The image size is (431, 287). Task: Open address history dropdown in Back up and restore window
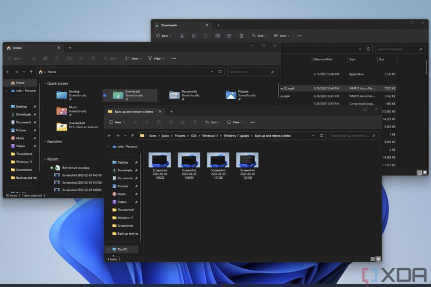pos(313,136)
